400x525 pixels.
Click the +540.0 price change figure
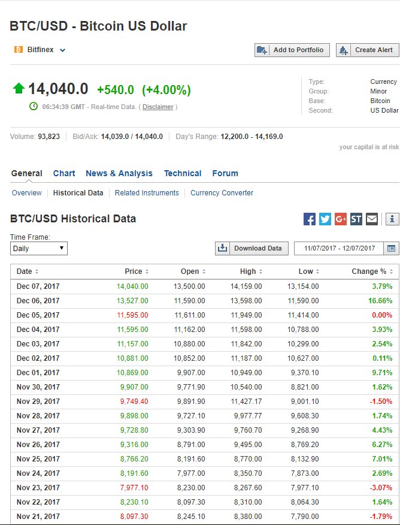116,90
